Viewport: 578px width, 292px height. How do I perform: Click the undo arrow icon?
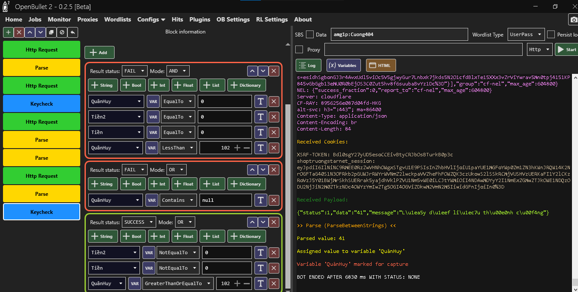(73, 32)
